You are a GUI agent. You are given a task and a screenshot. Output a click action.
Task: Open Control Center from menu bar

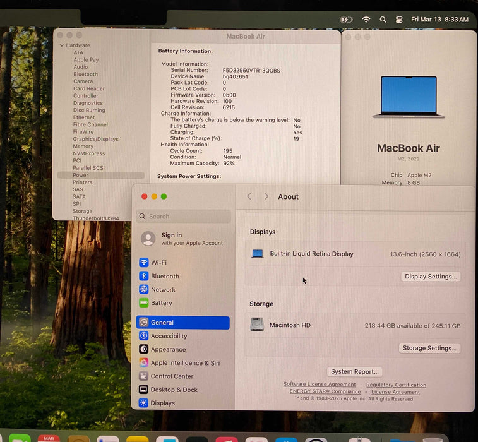click(399, 20)
